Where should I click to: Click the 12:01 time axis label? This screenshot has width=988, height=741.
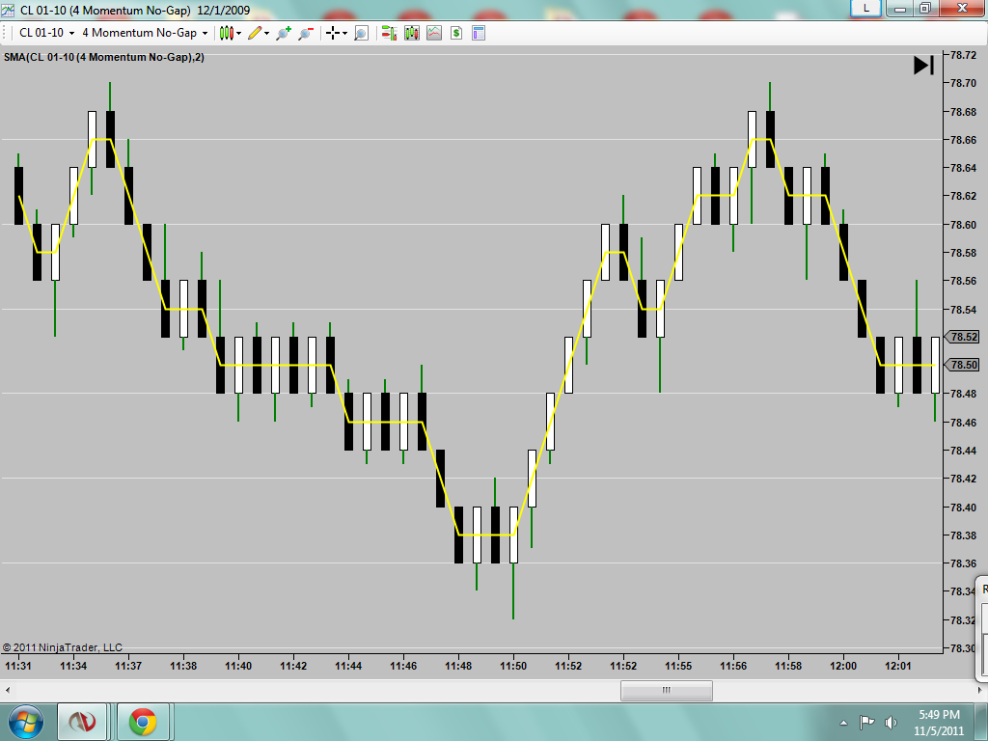(898, 666)
